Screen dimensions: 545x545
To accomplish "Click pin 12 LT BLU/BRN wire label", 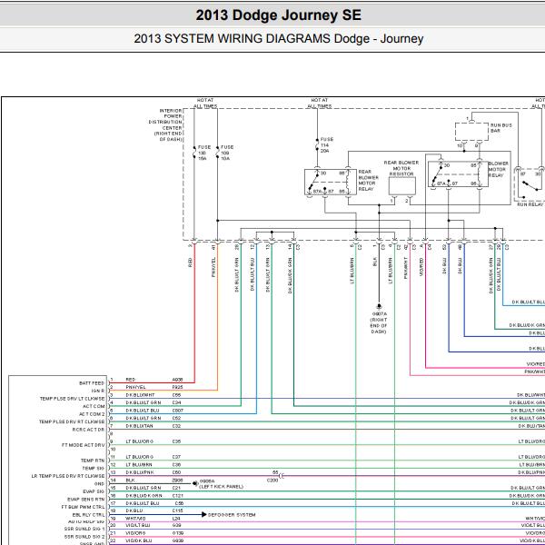I will 139,465.
